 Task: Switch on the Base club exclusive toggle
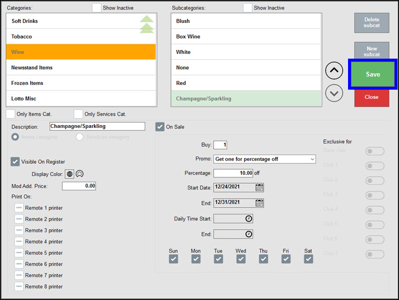pyautogui.click(x=375, y=151)
